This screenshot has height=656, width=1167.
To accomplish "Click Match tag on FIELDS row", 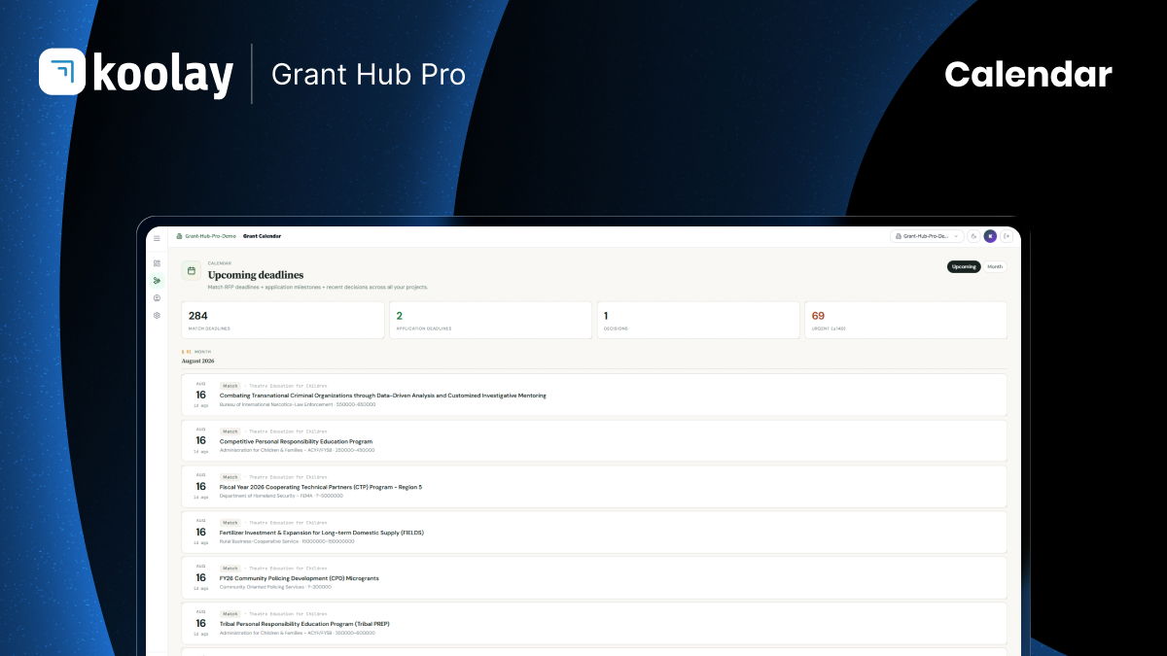I will 230,523.
